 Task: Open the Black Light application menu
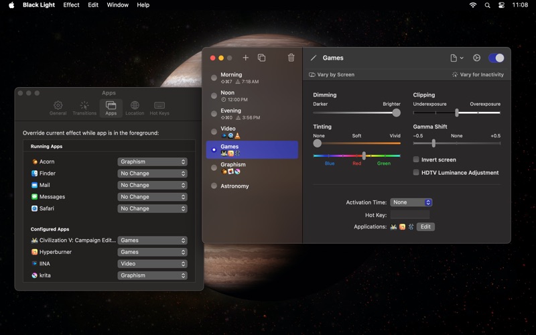(x=39, y=5)
